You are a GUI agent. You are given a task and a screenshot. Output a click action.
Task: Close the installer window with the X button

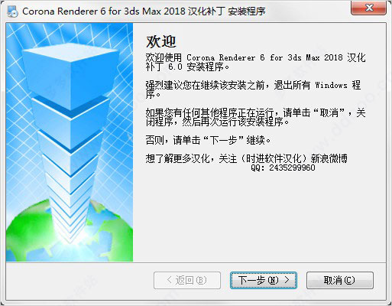[x=369, y=8]
